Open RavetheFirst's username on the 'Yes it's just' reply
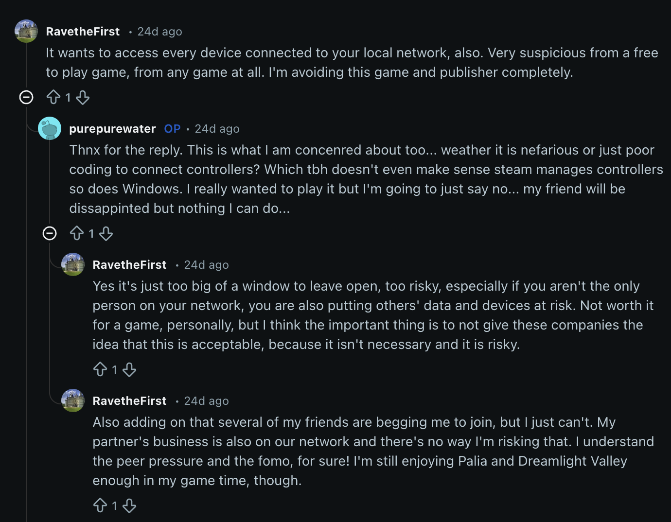Screen dimensions: 671x522 tap(129, 265)
